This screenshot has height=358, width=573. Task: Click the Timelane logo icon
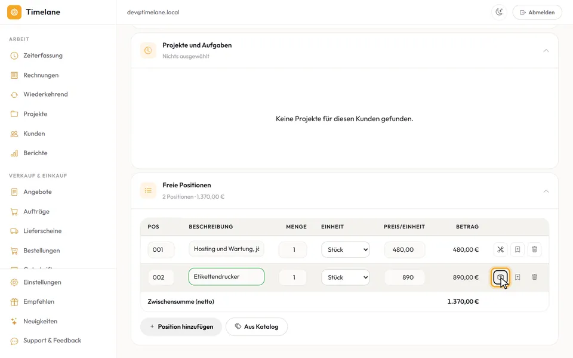click(x=14, y=12)
